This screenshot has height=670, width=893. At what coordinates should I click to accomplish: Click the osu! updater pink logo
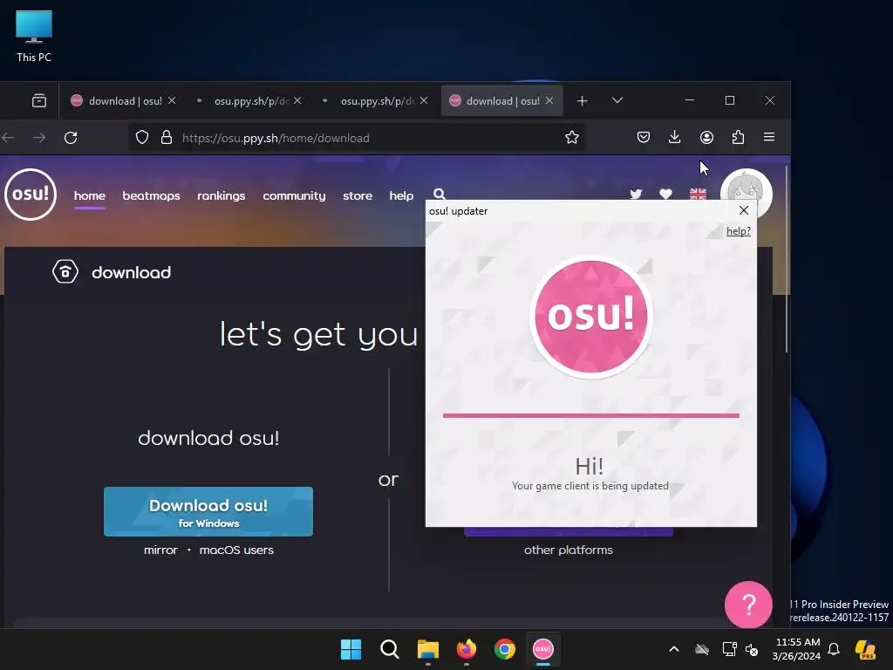click(591, 316)
